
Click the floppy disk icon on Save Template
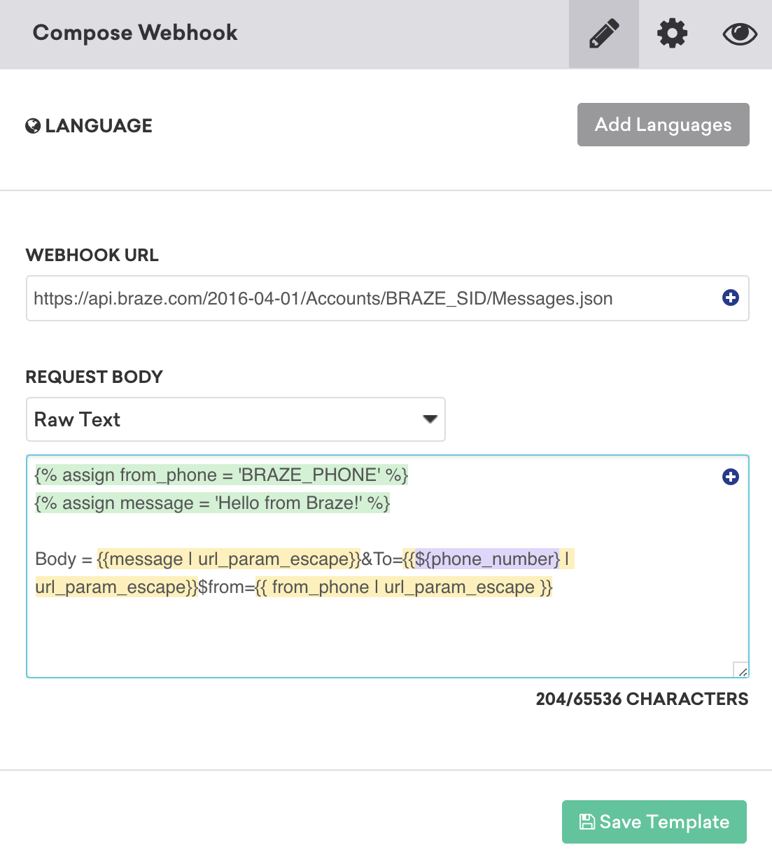[x=587, y=822]
